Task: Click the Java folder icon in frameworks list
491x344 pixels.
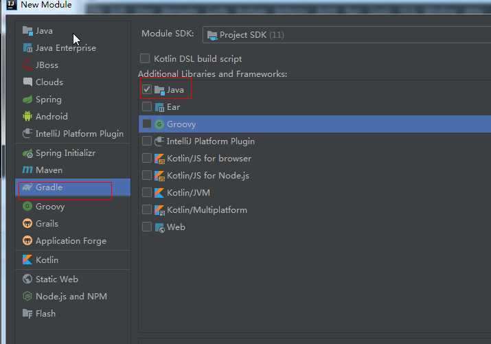Action: coord(159,90)
